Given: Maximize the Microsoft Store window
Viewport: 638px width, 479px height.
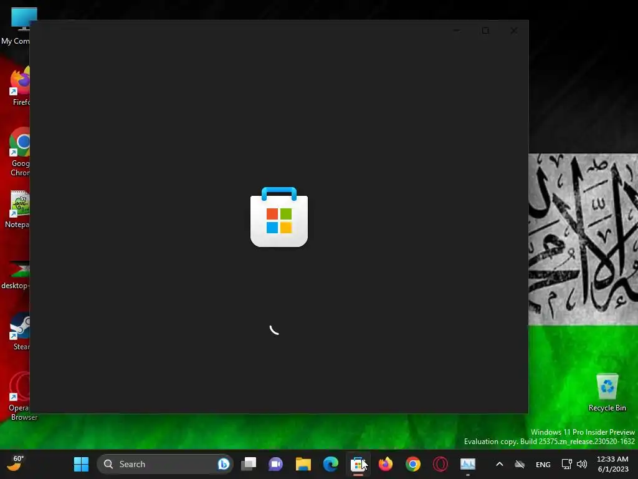Looking at the screenshot, I should tap(485, 31).
